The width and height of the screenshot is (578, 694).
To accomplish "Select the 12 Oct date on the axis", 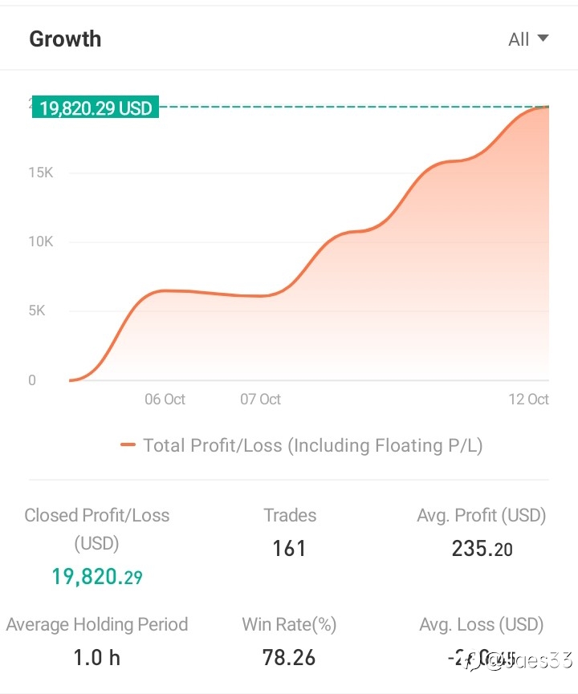I will click(x=528, y=400).
